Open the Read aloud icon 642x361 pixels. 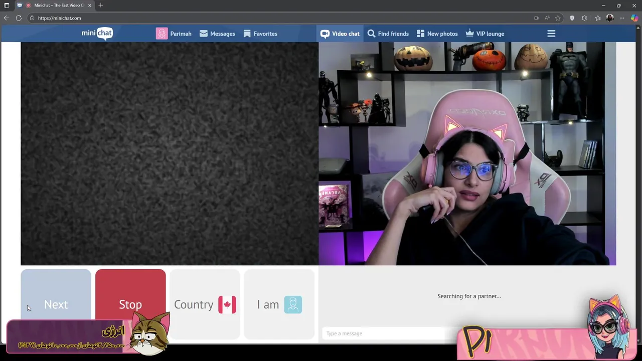(547, 18)
